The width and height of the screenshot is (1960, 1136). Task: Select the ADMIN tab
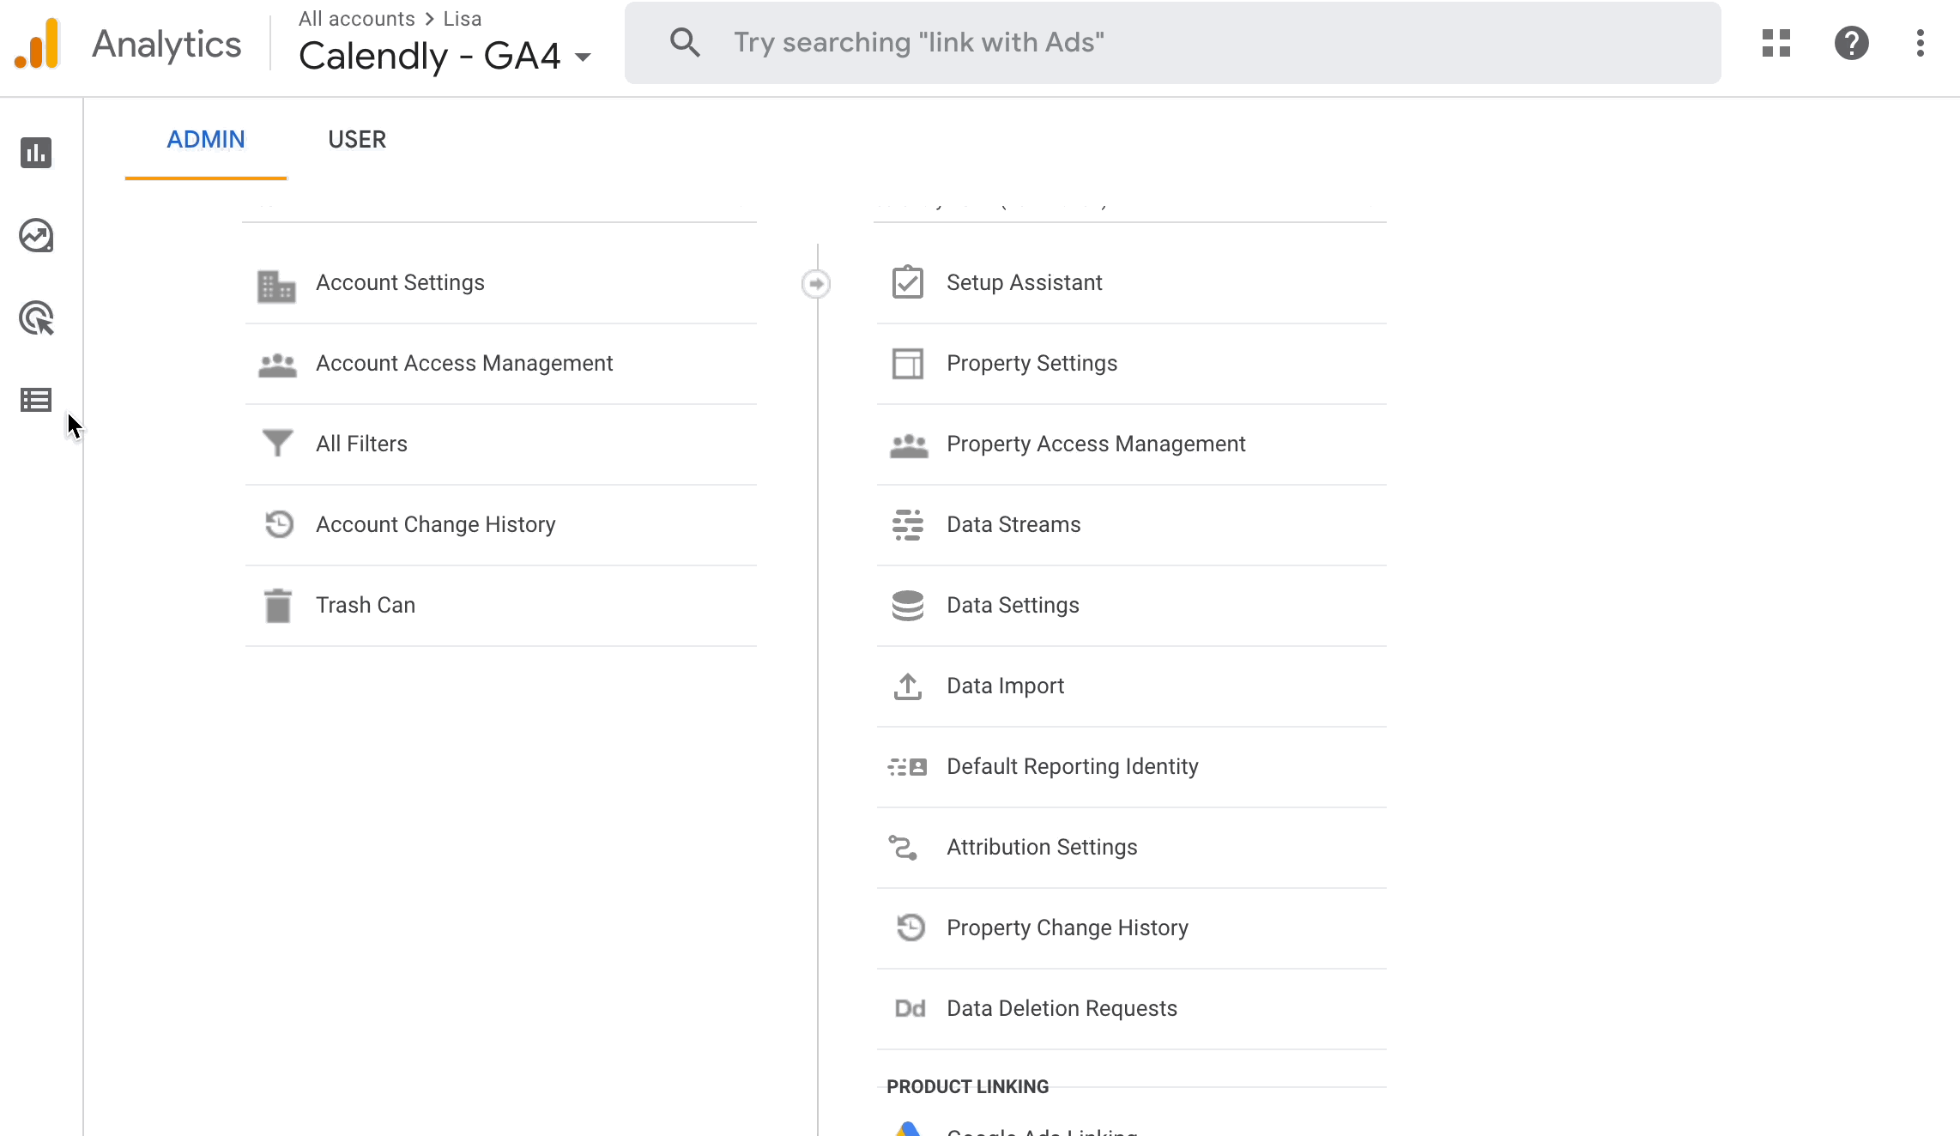pyautogui.click(x=206, y=140)
